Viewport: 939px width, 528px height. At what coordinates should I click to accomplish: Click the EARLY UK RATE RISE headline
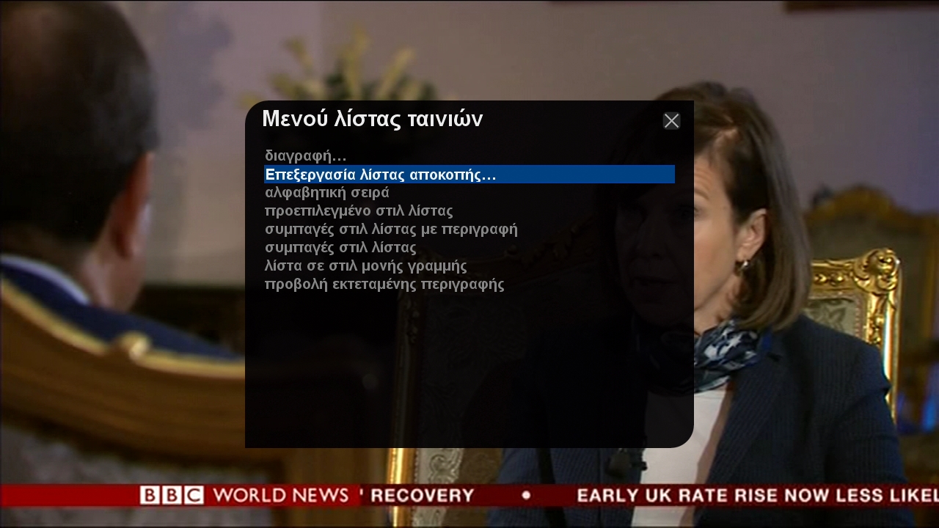[758, 496]
